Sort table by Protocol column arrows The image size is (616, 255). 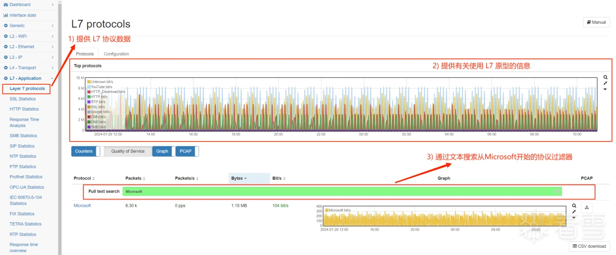click(x=93, y=179)
